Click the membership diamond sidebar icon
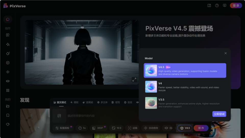The width and height of the screenshot is (245, 138). pyautogui.click(x=8, y=124)
